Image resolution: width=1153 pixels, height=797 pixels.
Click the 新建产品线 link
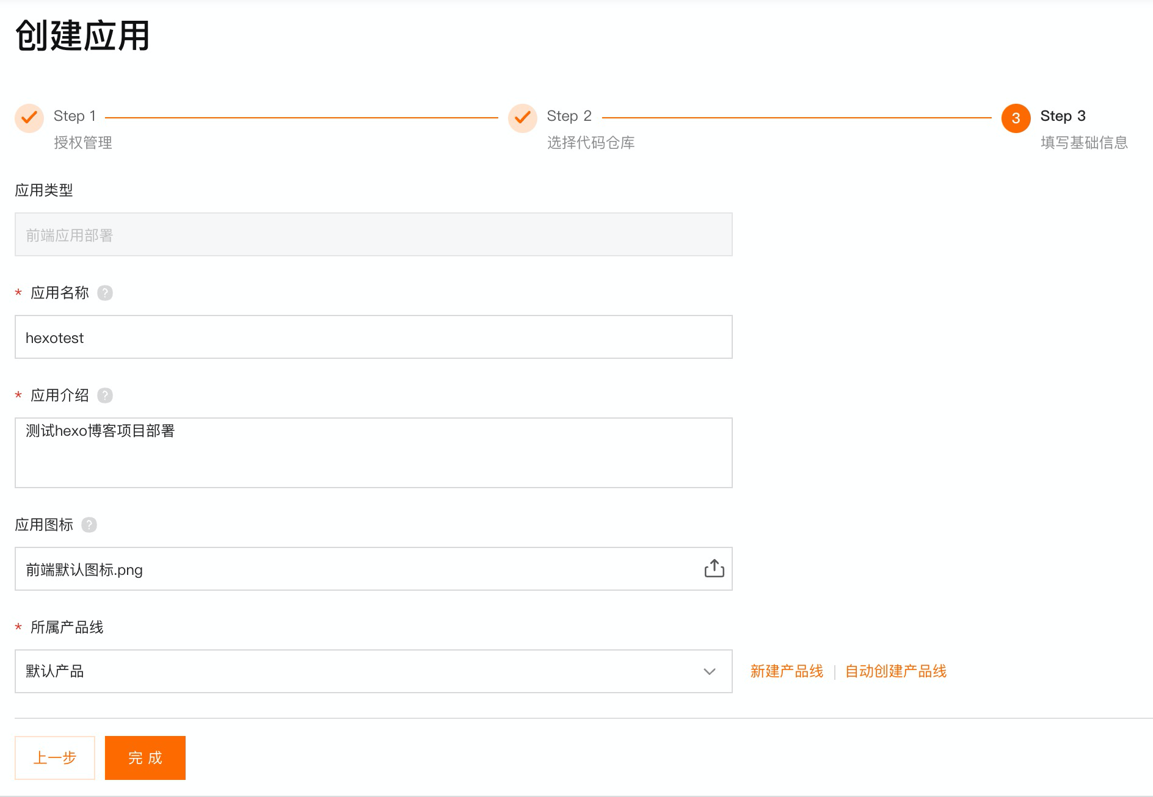tap(787, 671)
